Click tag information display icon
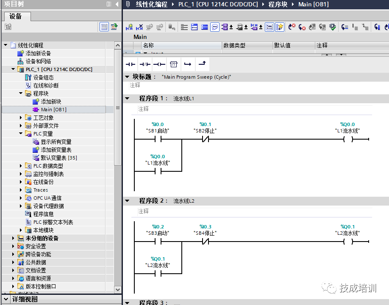This screenshot has height=305, width=389. click(239, 27)
